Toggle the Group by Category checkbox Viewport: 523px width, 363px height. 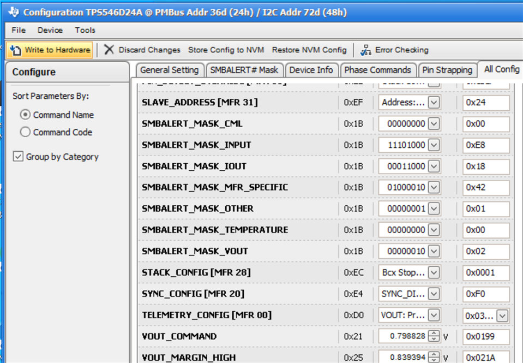18,156
